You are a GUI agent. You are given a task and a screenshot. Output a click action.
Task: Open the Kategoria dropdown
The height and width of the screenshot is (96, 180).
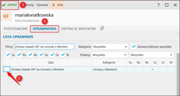tap(111, 47)
